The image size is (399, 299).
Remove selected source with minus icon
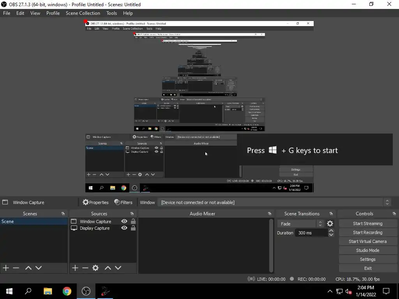(x=85, y=268)
